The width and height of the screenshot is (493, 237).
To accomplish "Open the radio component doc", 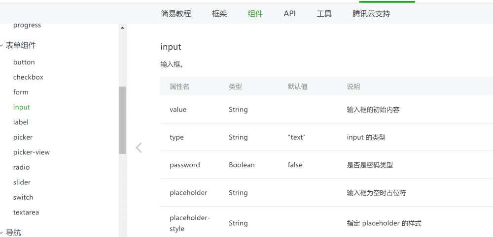I will pos(22,167).
